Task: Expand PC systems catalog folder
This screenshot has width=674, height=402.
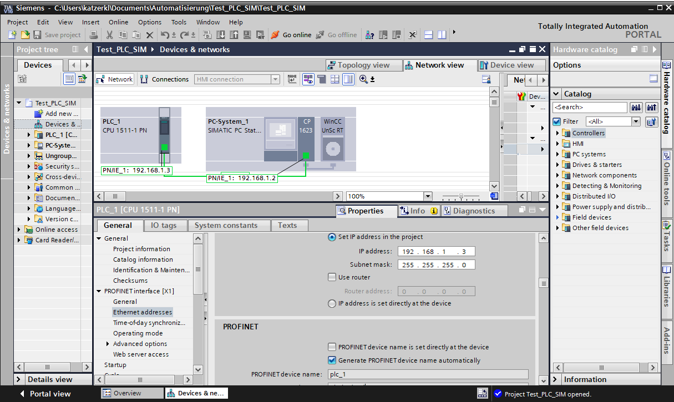Action: pos(558,154)
